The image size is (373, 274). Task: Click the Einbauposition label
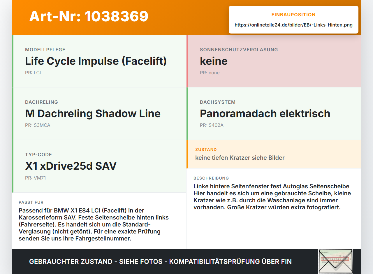[x=293, y=15]
